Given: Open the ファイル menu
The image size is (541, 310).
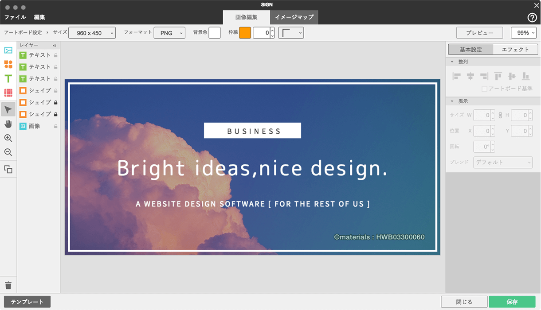Looking at the screenshot, I should [15, 17].
